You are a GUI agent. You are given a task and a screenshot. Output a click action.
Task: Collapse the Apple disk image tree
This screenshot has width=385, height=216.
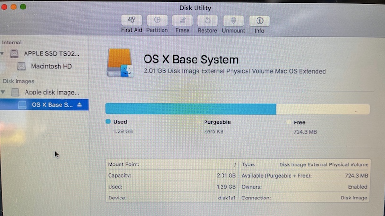point(3,92)
